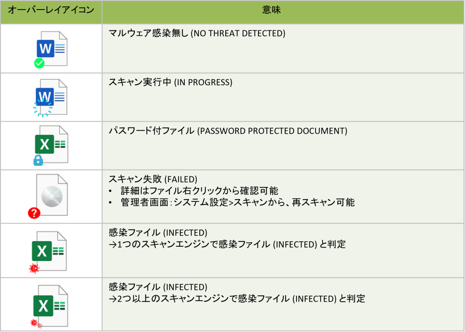Click the 管理者画面 rescan instruction line
Image resolution: width=465 pixels, height=332 pixels.
tap(237, 202)
